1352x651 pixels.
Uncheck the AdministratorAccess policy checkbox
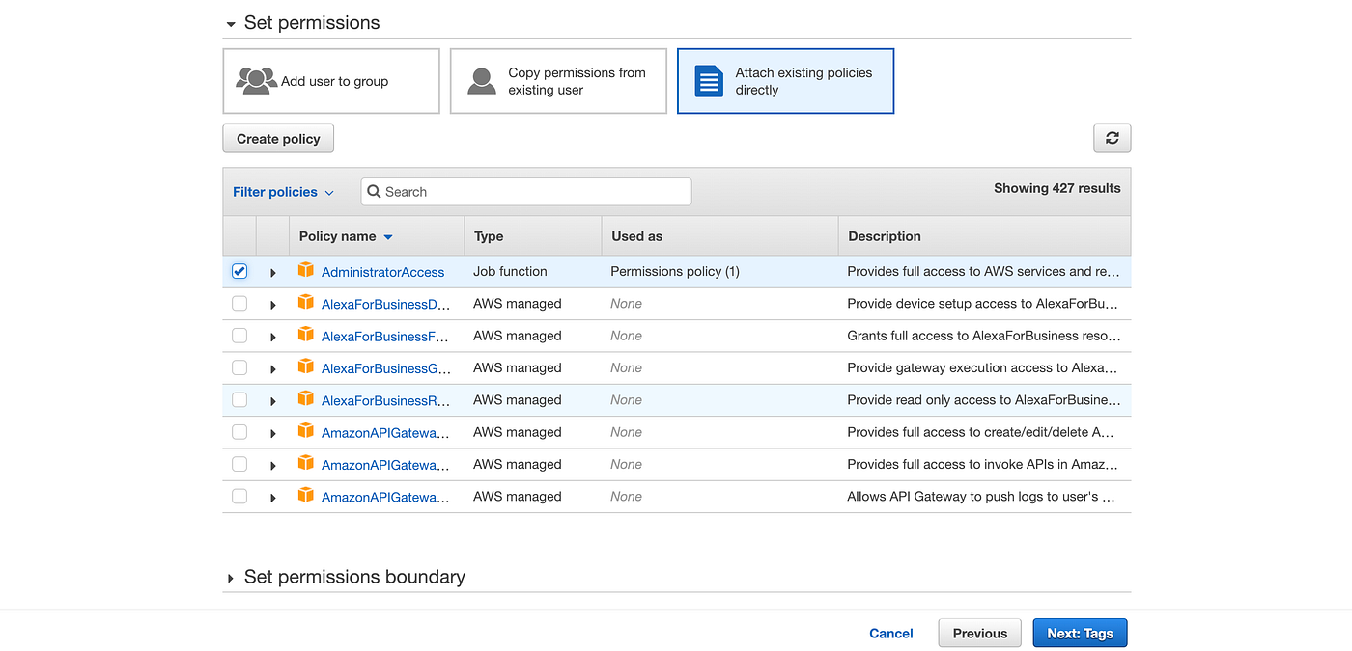(239, 271)
